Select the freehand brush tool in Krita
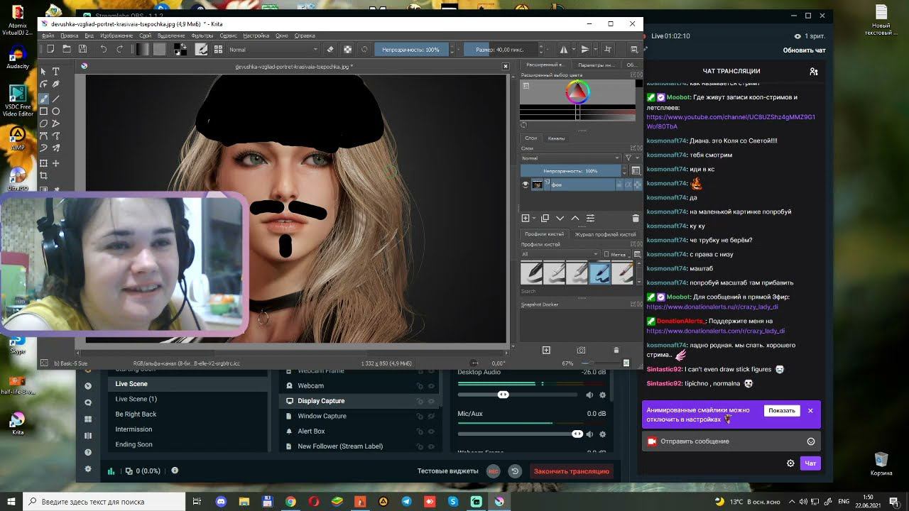The width and height of the screenshot is (909, 511). pyautogui.click(x=43, y=99)
